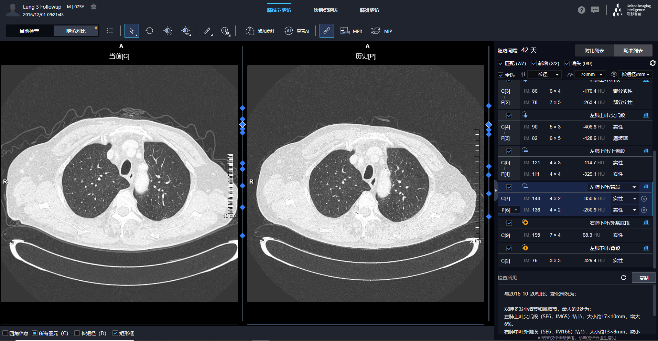Image resolution: width=658 pixels, height=341 pixels.
Task: Open the P[6] nodule selector dropdown
Action: tap(509, 210)
